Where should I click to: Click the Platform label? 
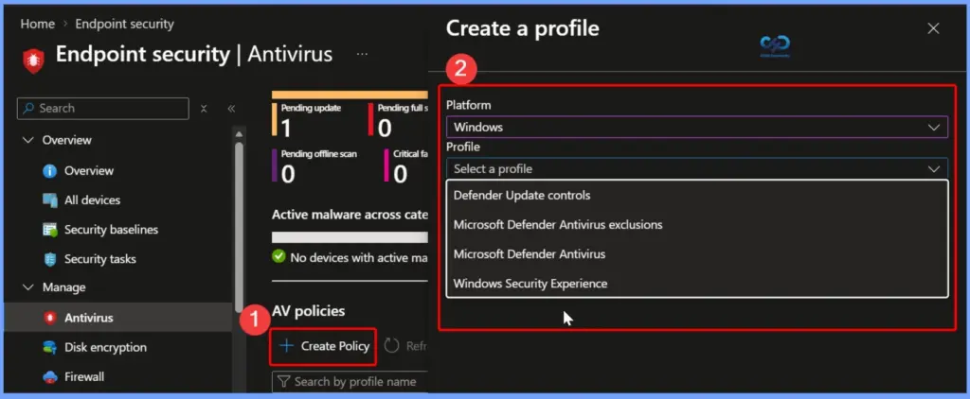tap(468, 105)
